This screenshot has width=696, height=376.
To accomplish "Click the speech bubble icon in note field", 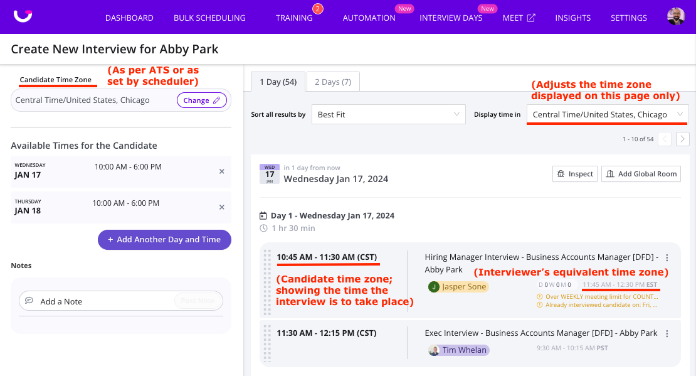I will [29, 301].
